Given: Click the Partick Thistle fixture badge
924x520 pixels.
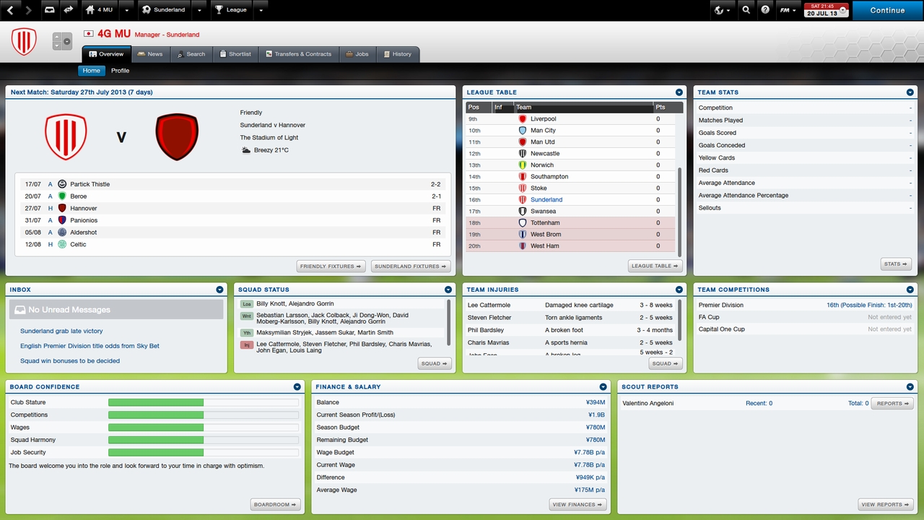Looking at the screenshot, I should pos(62,184).
